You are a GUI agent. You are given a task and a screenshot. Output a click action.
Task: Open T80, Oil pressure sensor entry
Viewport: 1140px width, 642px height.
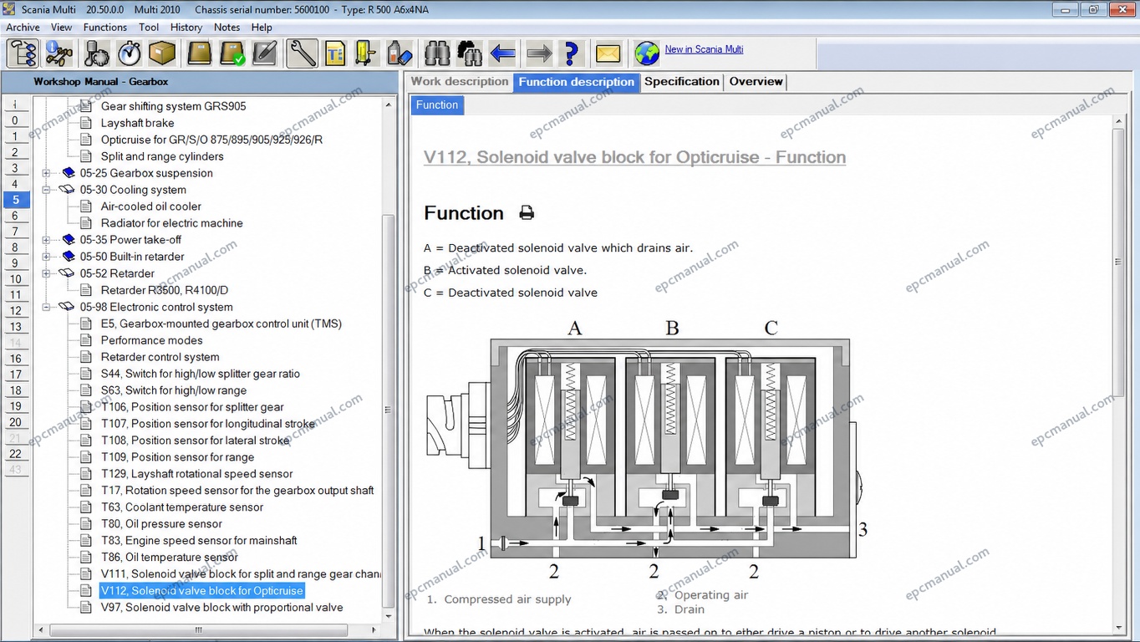[x=161, y=524]
